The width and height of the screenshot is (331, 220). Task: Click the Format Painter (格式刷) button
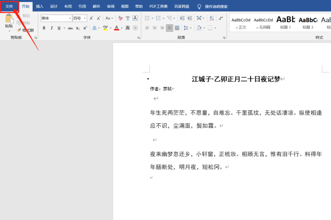tap(25, 30)
